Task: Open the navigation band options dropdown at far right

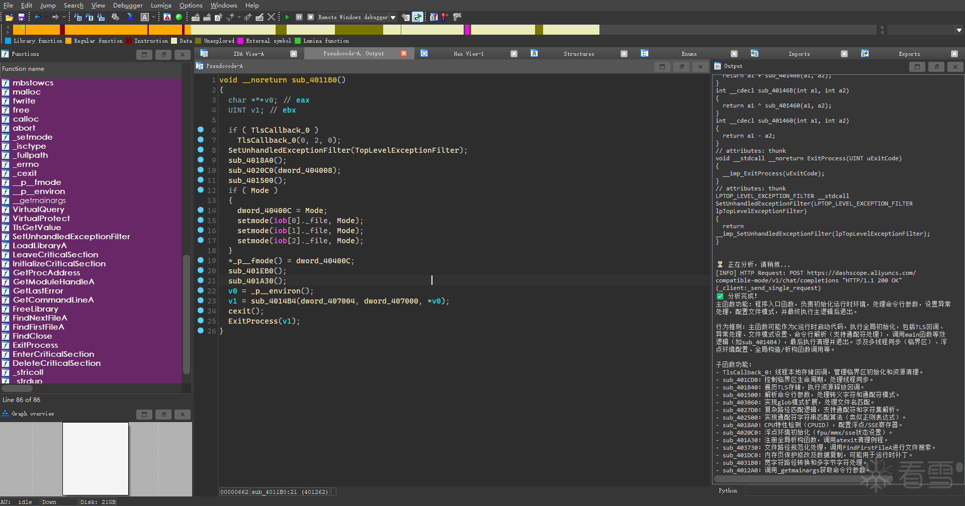Action: click(959, 30)
